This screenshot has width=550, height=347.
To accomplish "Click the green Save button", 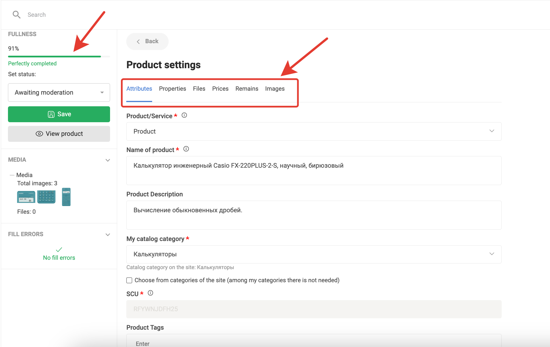I will tap(59, 114).
